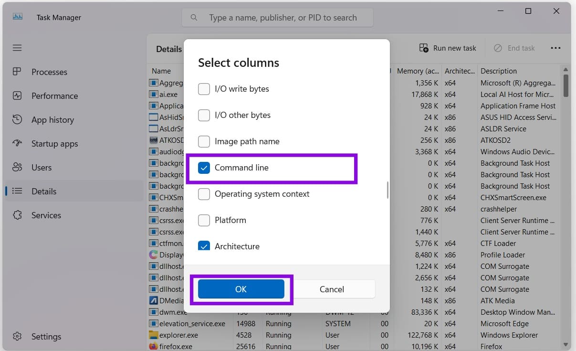
Task: Uncheck the Architecture column checkbox
Action: [x=204, y=246]
